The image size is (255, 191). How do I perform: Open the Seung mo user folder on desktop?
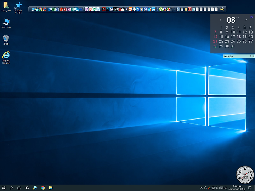6,7
